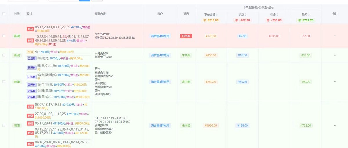
Task: Click 未中奖 status in the ¥850.00 row
Action: tap(186, 55)
